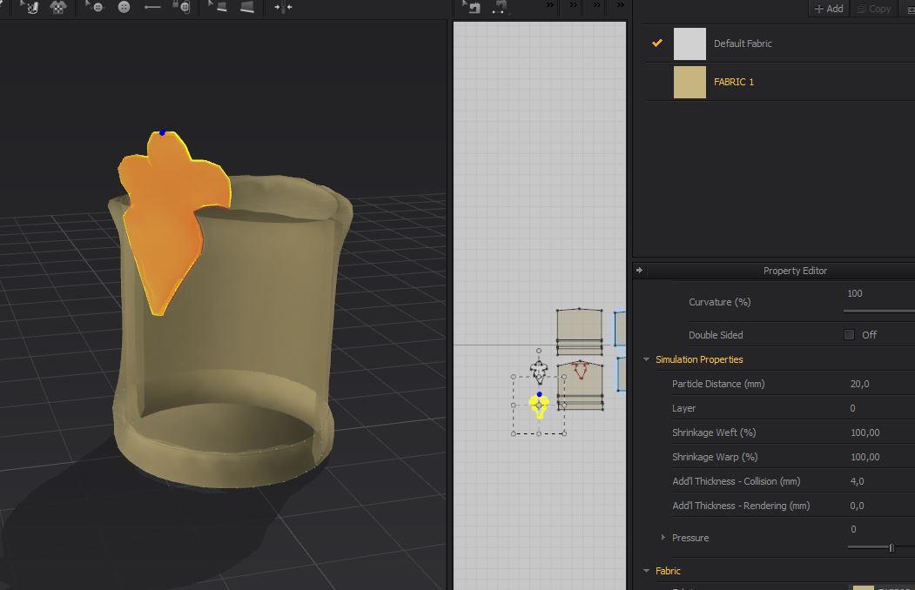This screenshot has height=590, width=915.
Task: Expand the first hidden 2D toolbar chevron
Action: pyautogui.click(x=550, y=6)
